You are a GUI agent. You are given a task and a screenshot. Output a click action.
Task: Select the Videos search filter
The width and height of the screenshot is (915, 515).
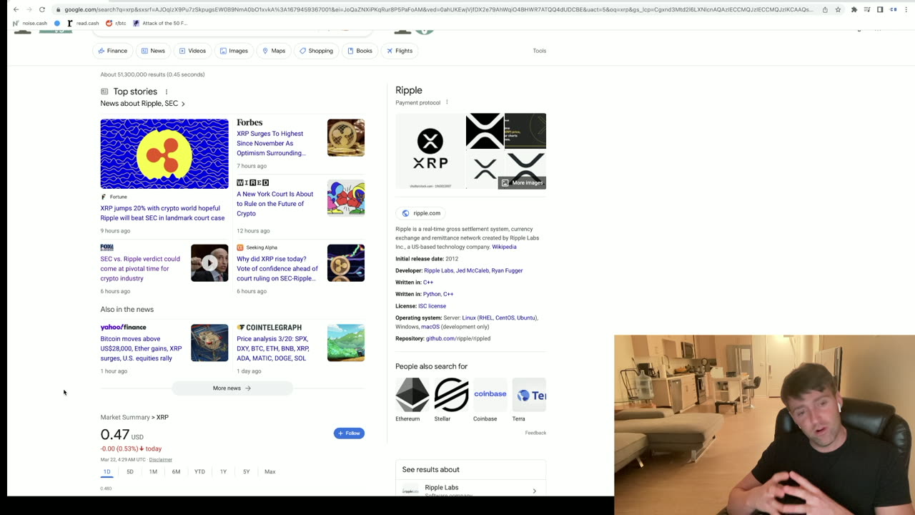pos(192,51)
